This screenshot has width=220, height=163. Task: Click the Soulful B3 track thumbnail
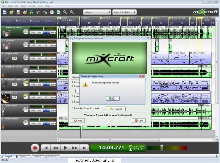(6, 98)
